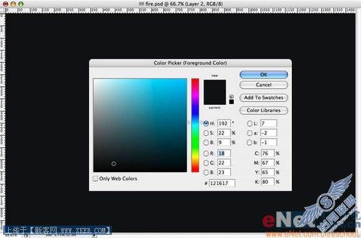Image resolution: width=361 pixels, height=238 pixels.
Task: Click the hex field showing 121617
Action: tap(222, 183)
